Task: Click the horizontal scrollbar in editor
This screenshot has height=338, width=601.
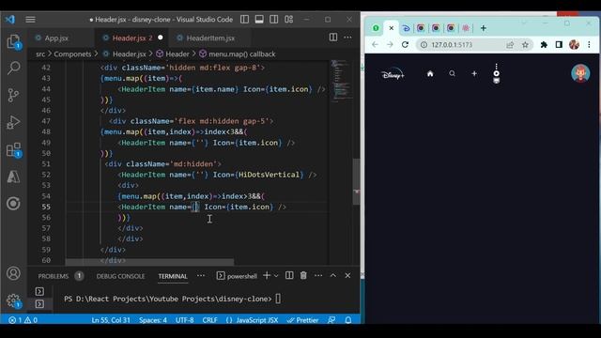Action: point(149,263)
